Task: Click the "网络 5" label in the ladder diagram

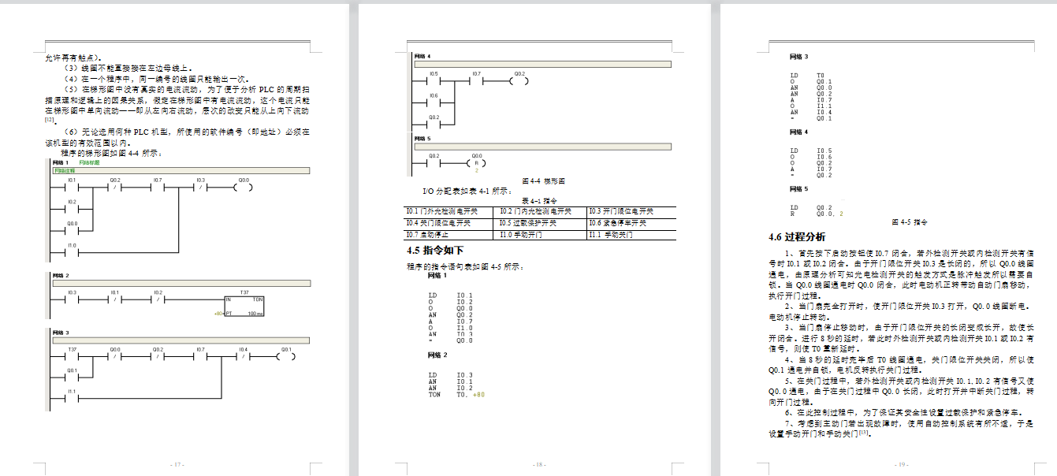Action: (422, 139)
